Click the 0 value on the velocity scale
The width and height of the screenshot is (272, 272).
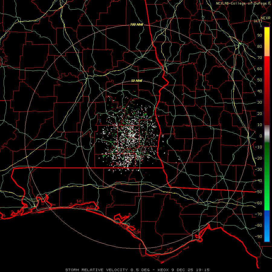pyautogui.click(x=261, y=136)
